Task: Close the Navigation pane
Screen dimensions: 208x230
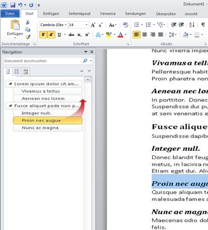Action: tap(92, 52)
